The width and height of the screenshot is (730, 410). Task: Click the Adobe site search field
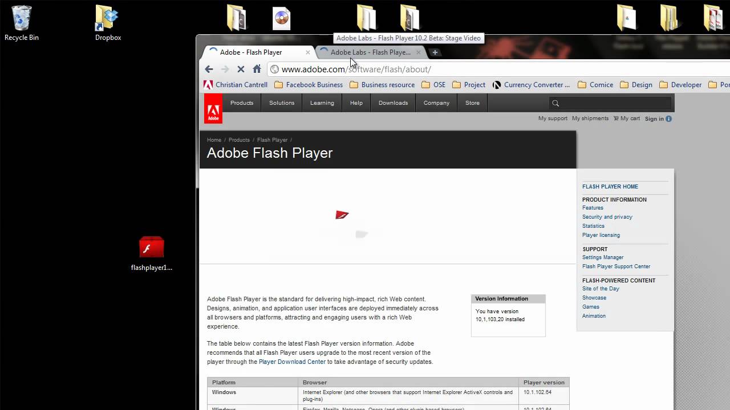pyautogui.click(x=610, y=103)
